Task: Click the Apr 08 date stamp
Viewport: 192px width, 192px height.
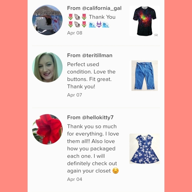Action: tap(75, 33)
